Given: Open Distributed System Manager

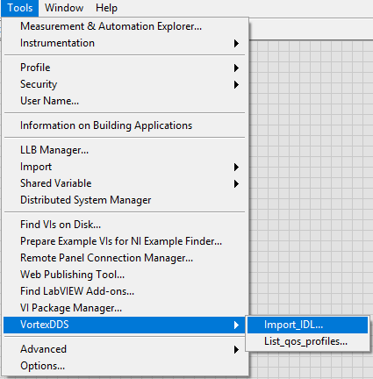Looking at the screenshot, I should click(125, 200).
